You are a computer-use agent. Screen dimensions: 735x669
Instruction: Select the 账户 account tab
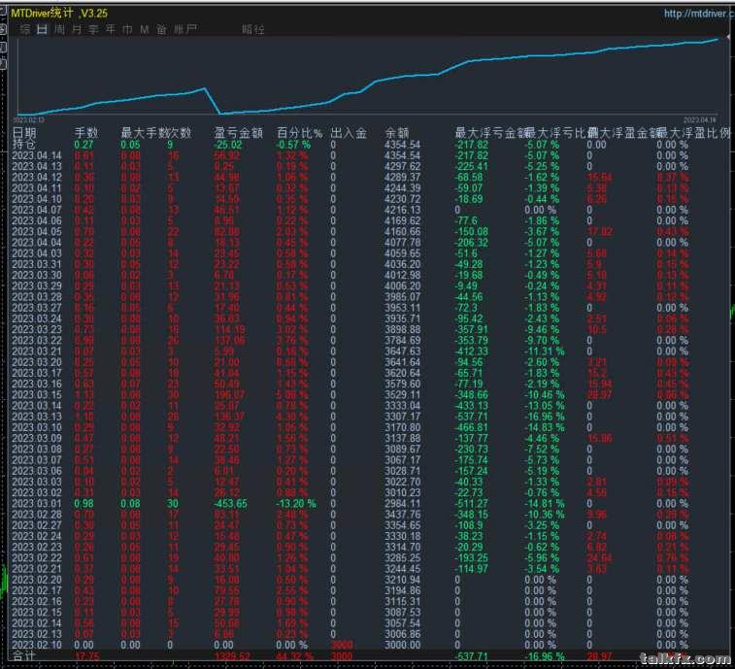point(184,29)
